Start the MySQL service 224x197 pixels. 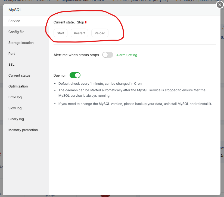pyautogui.click(x=60, y=33)
